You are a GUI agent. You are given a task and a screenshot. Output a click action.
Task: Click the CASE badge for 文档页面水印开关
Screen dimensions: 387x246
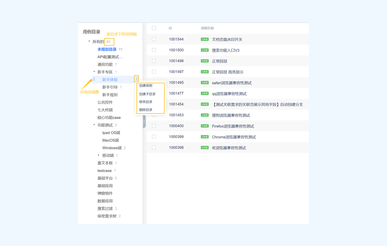(205, 39)
